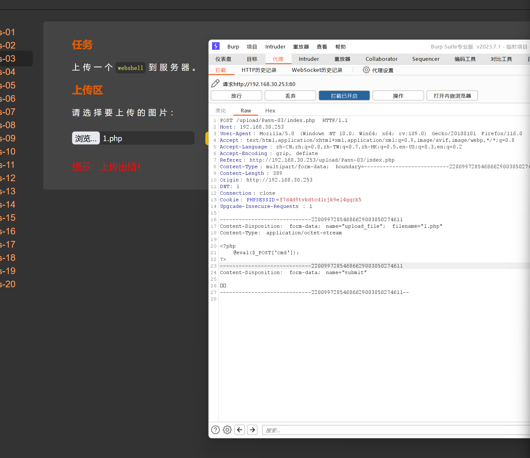Select the 拦截 sub-tab
Image resolution: width=530 pixels, height=458 pixels.
click(x=221, y=70)
